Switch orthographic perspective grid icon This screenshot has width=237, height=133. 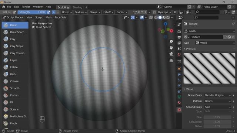click(x=171, y=60)
